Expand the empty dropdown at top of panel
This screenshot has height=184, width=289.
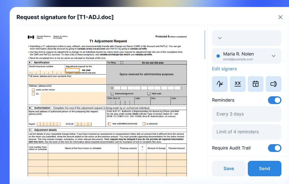click(246, 38)
